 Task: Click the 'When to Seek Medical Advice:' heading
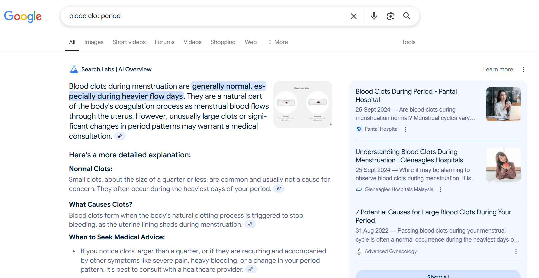pyautogui.click(x=117, y=237)
